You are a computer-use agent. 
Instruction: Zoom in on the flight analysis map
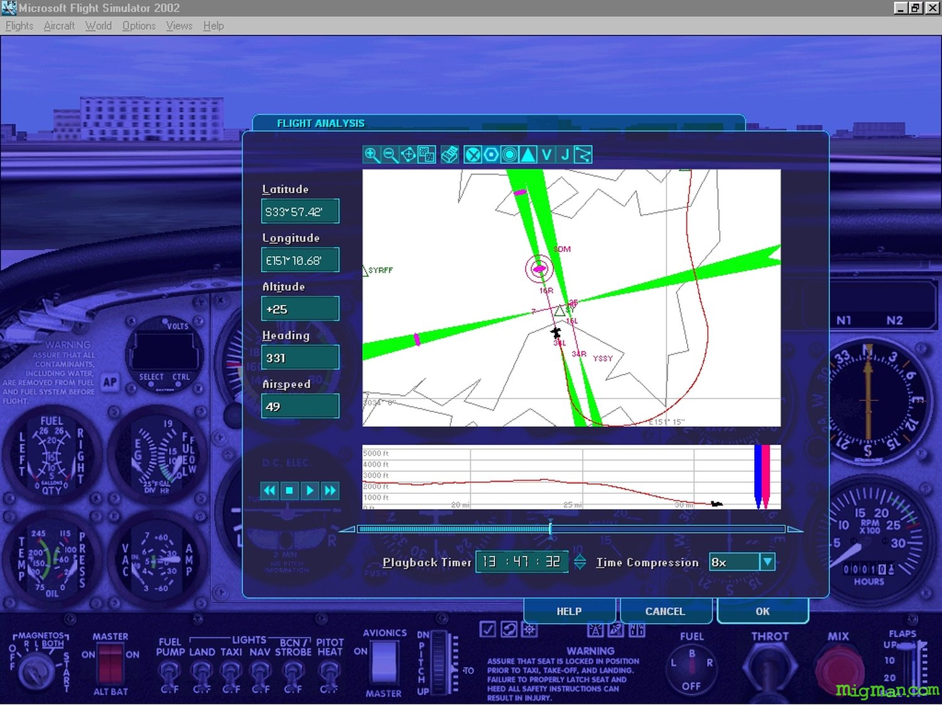coord(371,154)
